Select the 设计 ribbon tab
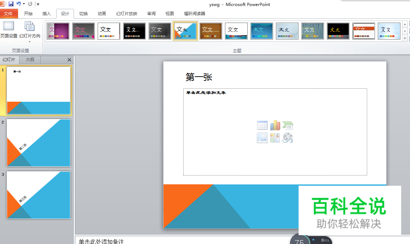This screenshot has height=244, width=410. point(65,13)
